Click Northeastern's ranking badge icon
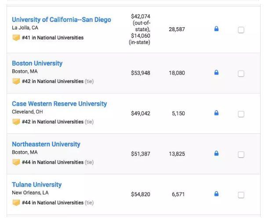Screen dimensions: 265x220 pyautogui.click(x=16, y=162)
